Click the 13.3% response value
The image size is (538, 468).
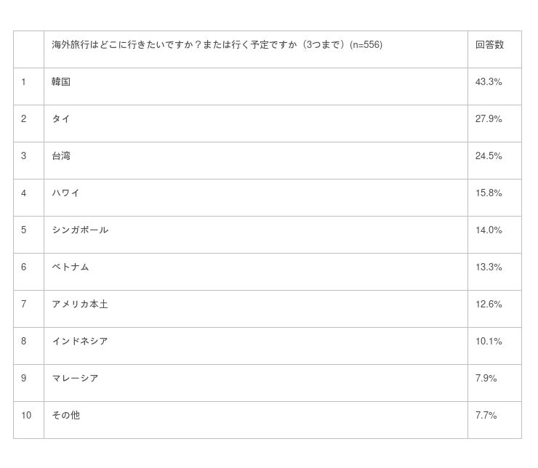tap(489, 267)
